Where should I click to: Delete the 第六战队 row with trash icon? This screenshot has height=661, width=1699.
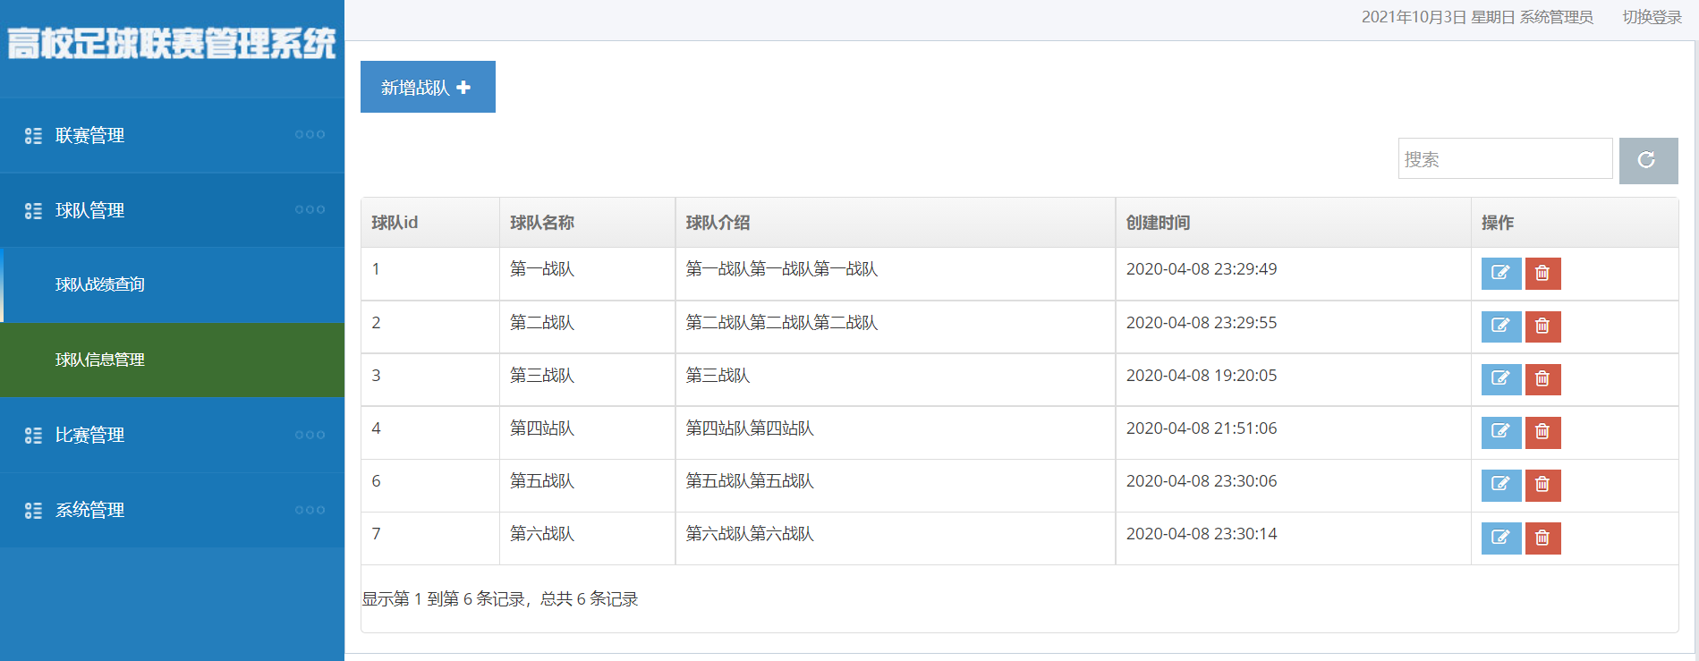(1542, 538)
